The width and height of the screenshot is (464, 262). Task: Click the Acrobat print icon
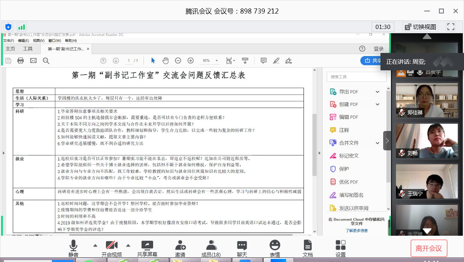click(x=20, y=61)
